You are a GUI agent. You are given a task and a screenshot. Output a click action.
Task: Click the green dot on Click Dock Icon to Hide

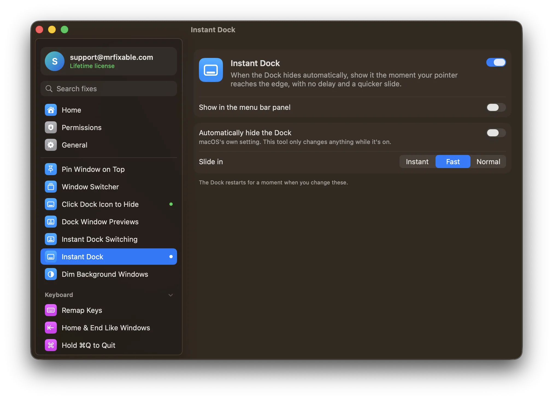[171, 204]
